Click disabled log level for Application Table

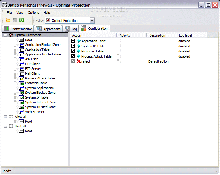click(x=184, y=41)
